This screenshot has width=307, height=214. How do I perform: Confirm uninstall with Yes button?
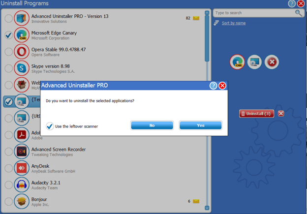point(201,125)
